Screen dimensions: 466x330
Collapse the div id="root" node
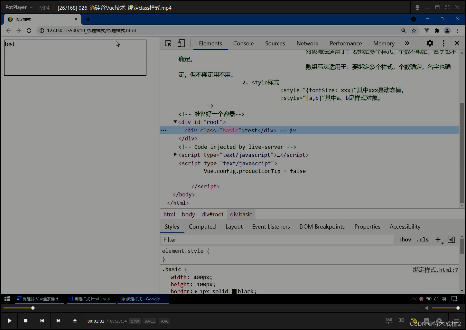point(175,122)
